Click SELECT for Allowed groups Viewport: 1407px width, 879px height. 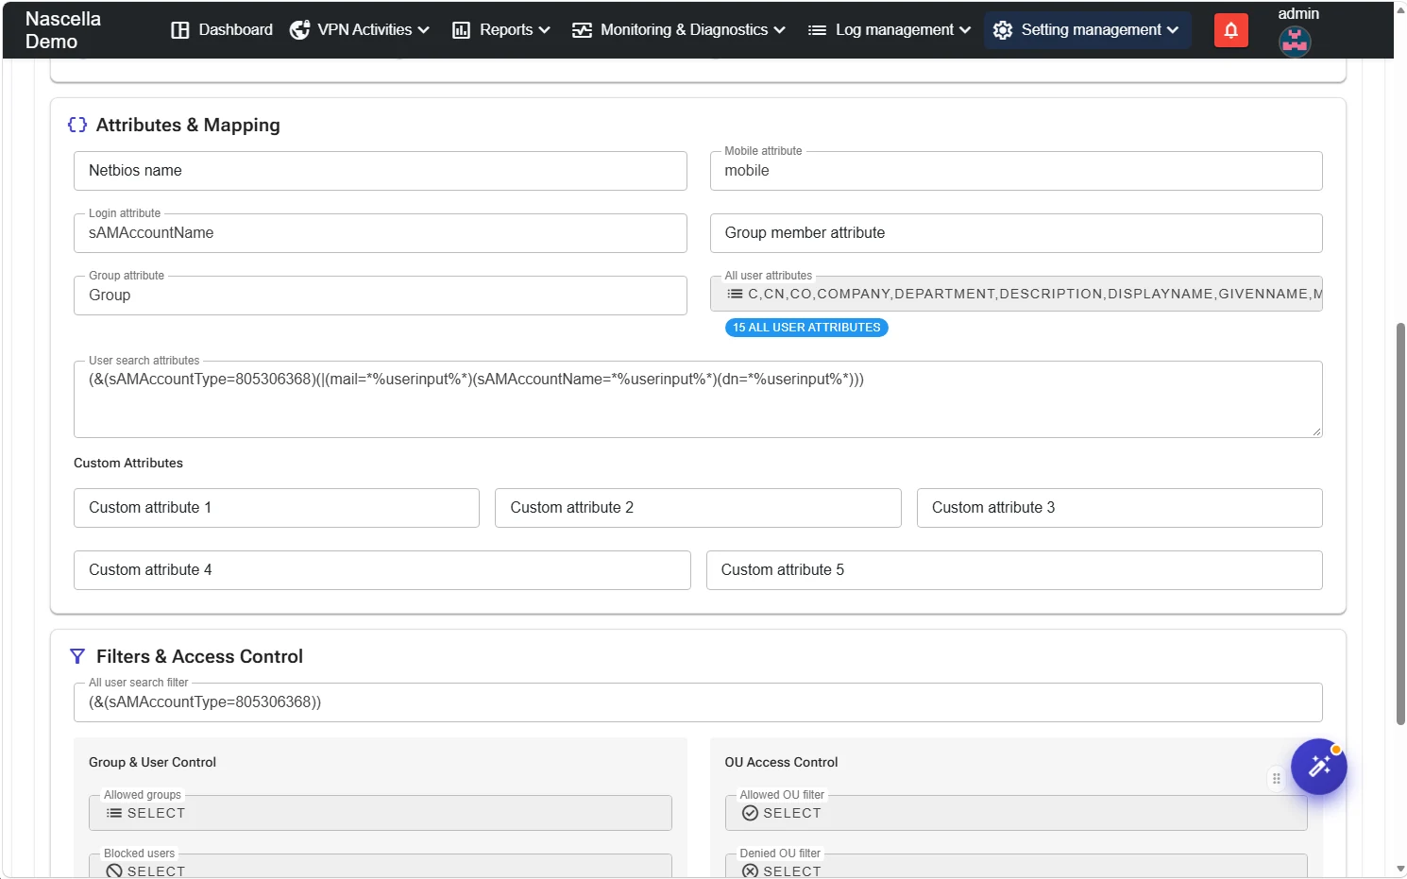coord(381,813)
